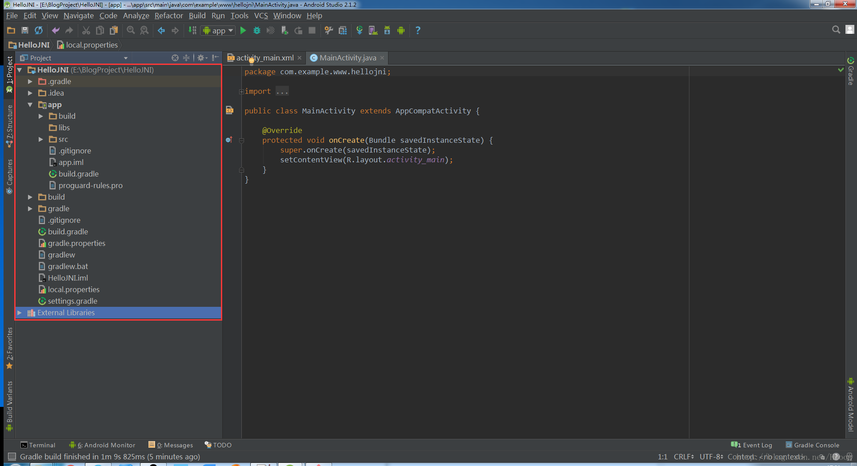Select proguard-rules.pro file in tree
Screen dimensions: 857x466
(x=91, y=185)
